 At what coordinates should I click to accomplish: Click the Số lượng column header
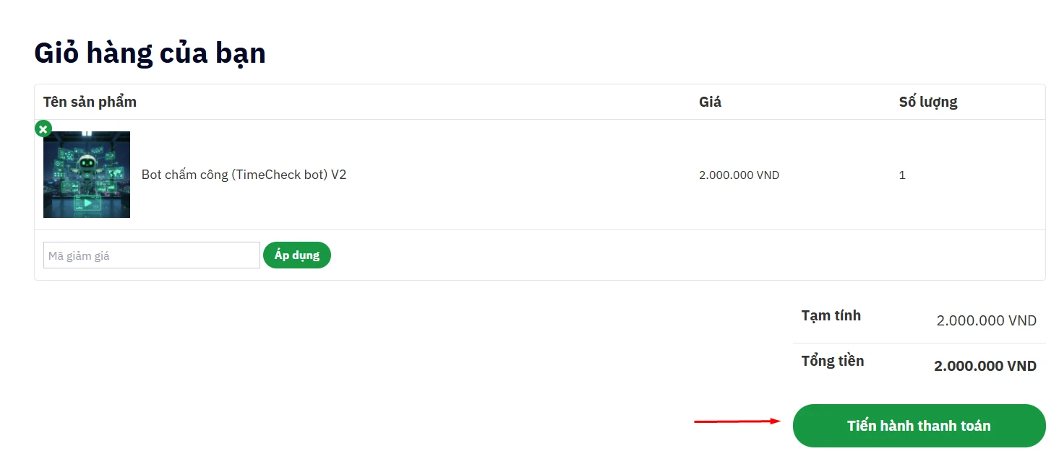coord(927,102)
